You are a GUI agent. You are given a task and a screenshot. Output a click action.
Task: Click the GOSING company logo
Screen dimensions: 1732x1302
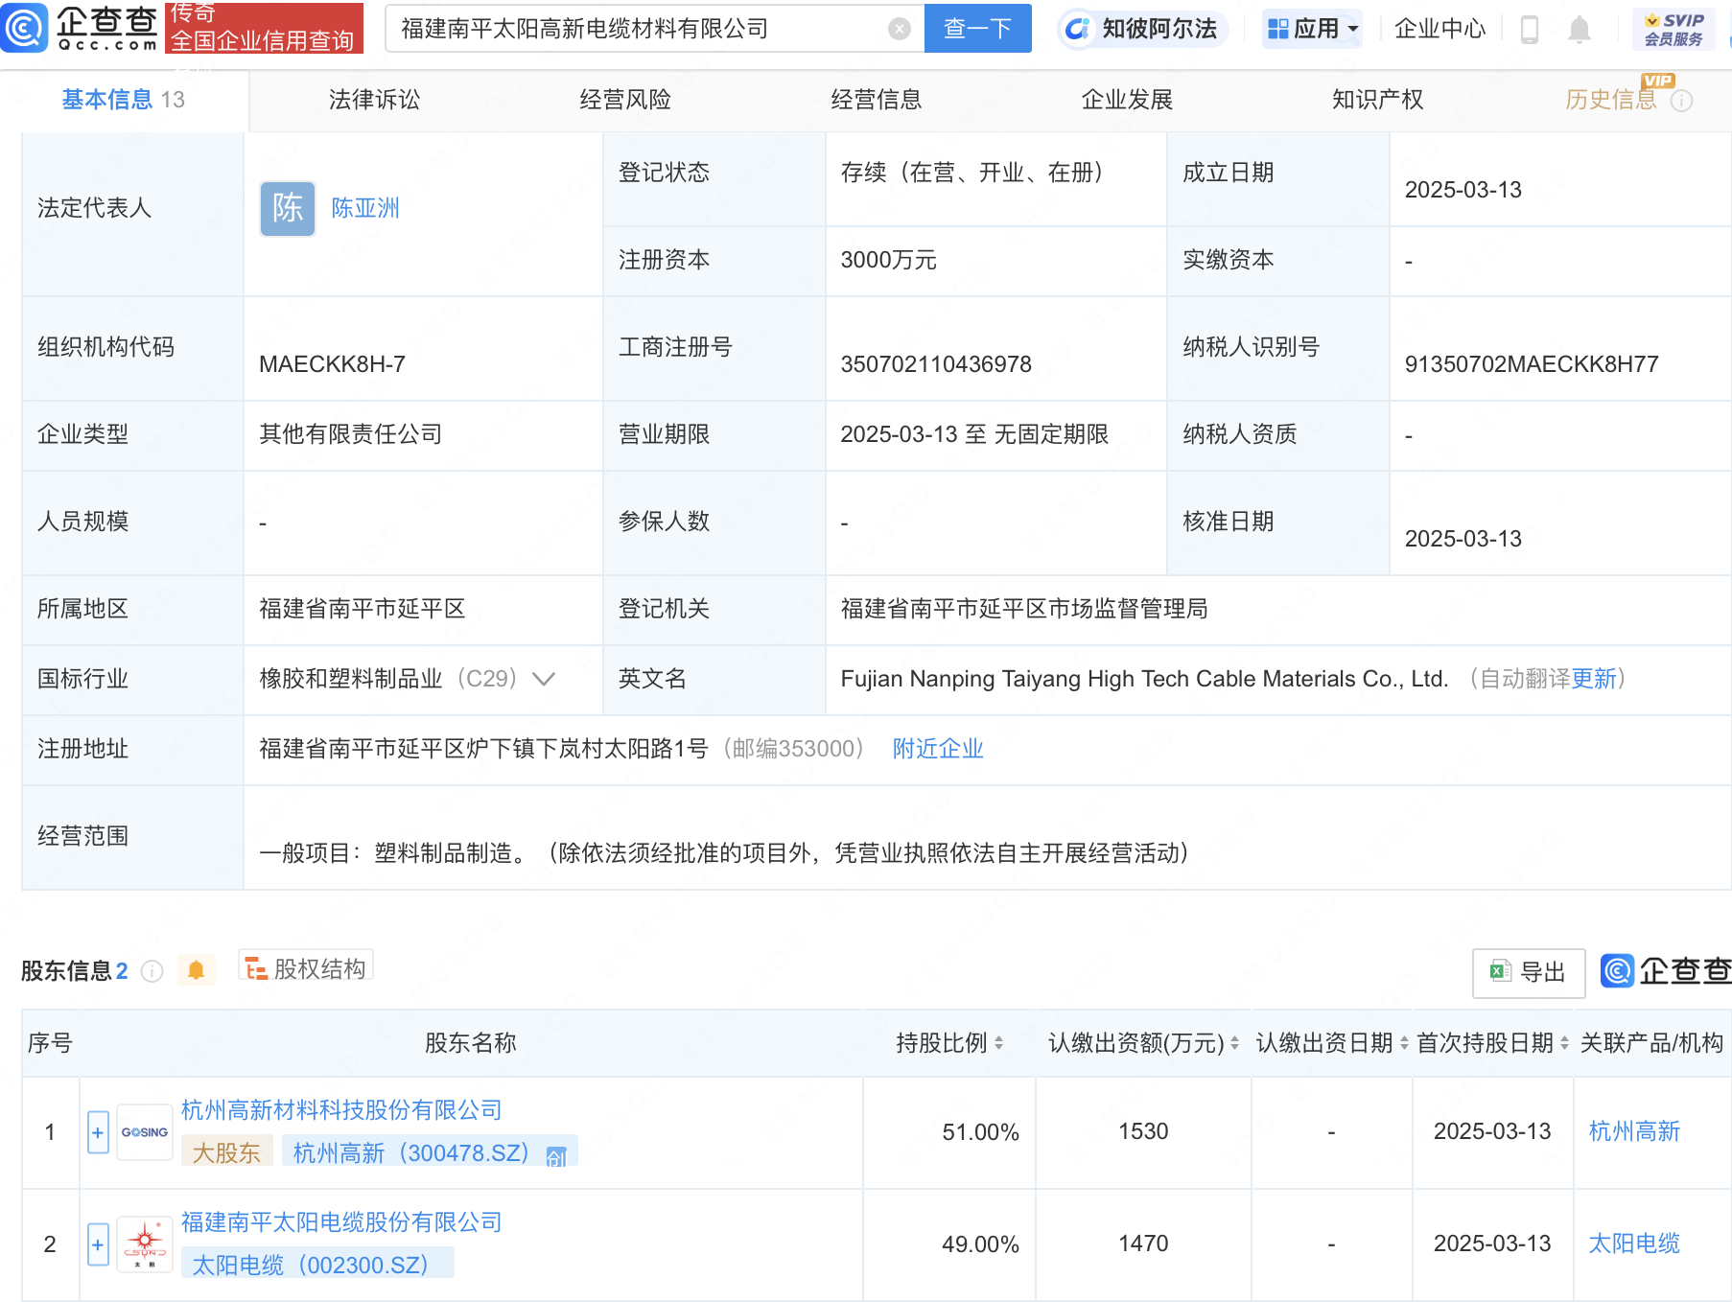click(x=145, y=1132)
